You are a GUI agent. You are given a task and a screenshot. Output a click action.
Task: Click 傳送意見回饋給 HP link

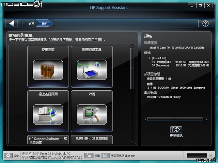pos(123,156)
